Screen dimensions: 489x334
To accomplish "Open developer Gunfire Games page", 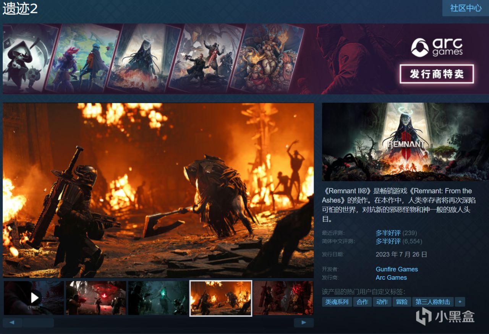I will click(397, 269).
